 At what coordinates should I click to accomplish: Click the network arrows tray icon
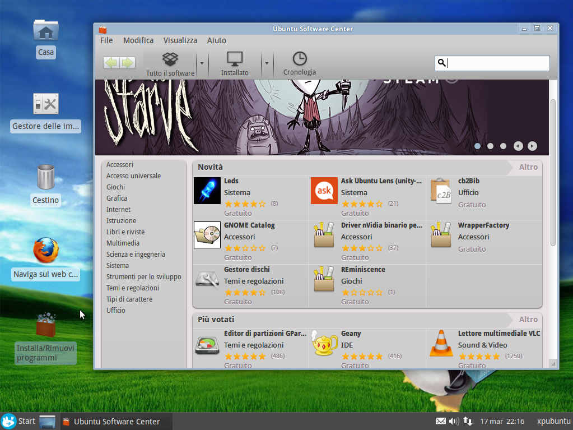coord(467,421)
